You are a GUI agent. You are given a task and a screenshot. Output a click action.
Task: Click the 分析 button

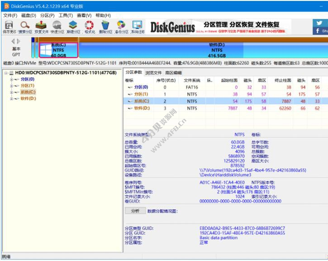135,211
